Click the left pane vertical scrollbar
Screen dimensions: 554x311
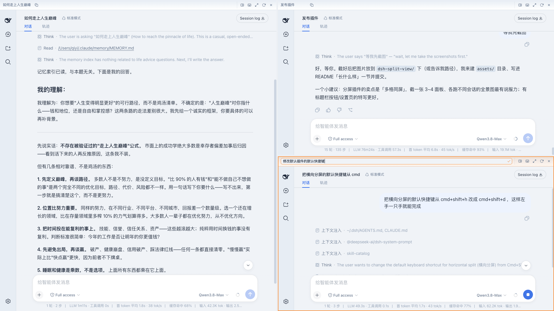click(x=275, y=181)
